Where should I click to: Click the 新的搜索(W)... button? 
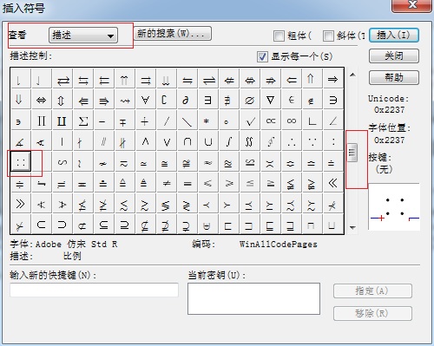[173, 34]
